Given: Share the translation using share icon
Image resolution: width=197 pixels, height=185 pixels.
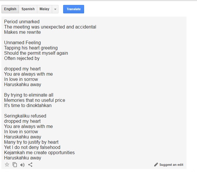Looking at the screenshot, I should [30, 165].
